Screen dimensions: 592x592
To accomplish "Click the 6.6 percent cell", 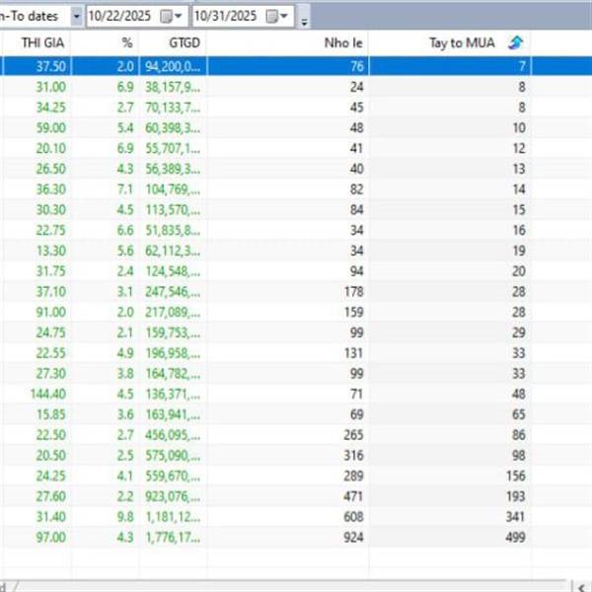I will pyautogui.click(x=125, y=230).
